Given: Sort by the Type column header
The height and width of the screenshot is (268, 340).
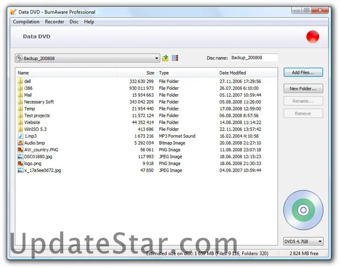Looking at the screenshot, I should pos(187,73).
